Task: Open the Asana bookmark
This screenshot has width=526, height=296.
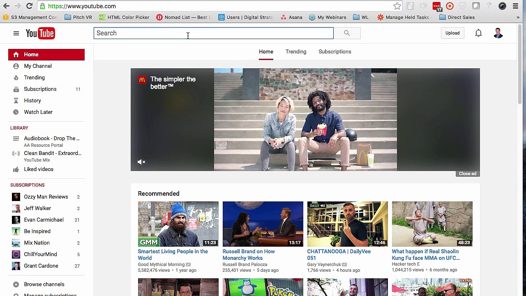Action: [291, 17]
